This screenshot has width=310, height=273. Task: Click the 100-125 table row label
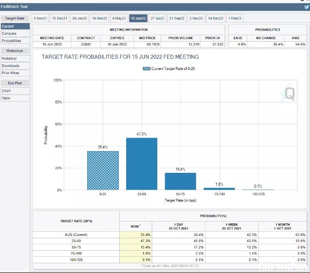[76, 260]
